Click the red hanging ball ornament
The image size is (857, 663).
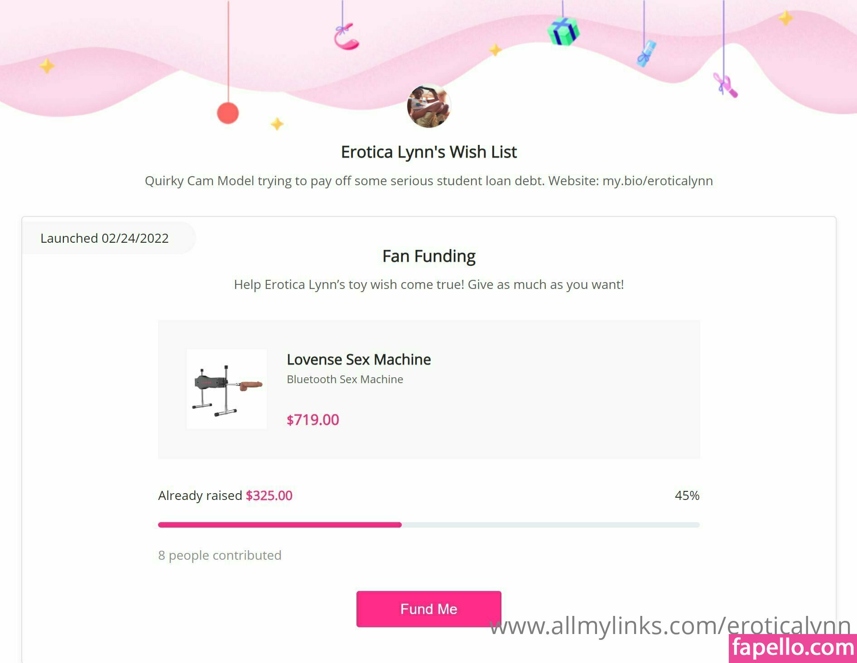point(228,113)
